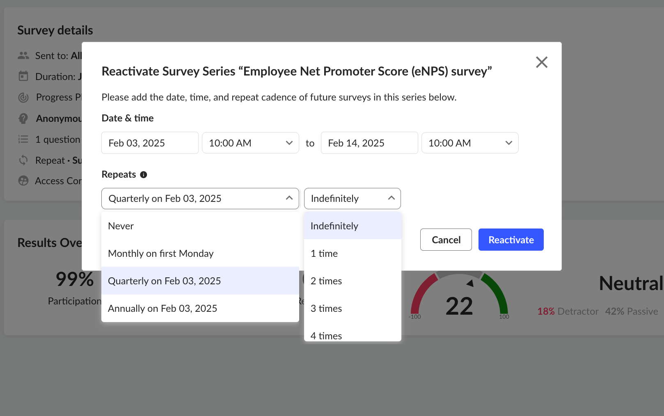Expand the start time 10:00 AM dropdown
The height and width of the screenshot is (416, 664).
[x=250, y=143]
